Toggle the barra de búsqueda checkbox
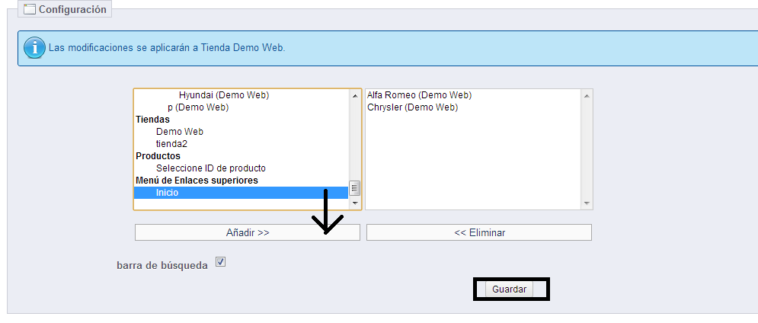The height and width of the screenshot is (323, 758). coord(221,262)
